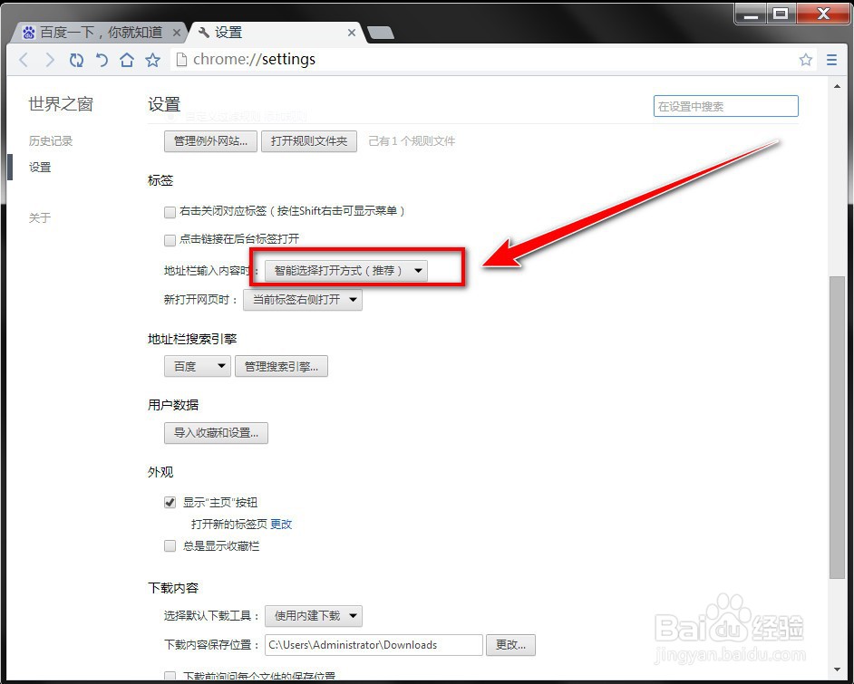Click 管理例外网站... button
Viewport: 854px width, 684px height.
coord(210,141)
